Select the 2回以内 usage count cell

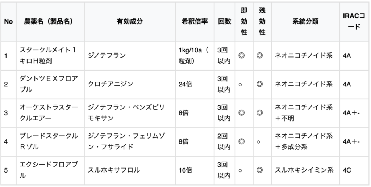224,141
